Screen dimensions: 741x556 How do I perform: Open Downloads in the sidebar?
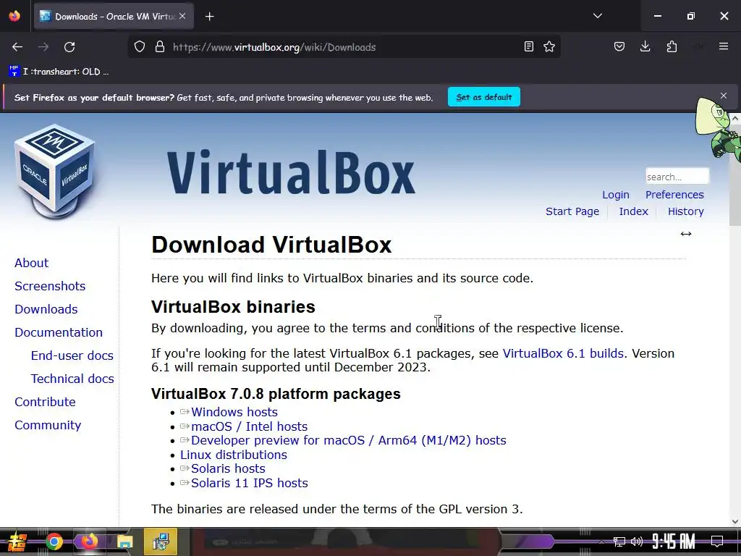point(46,309)
